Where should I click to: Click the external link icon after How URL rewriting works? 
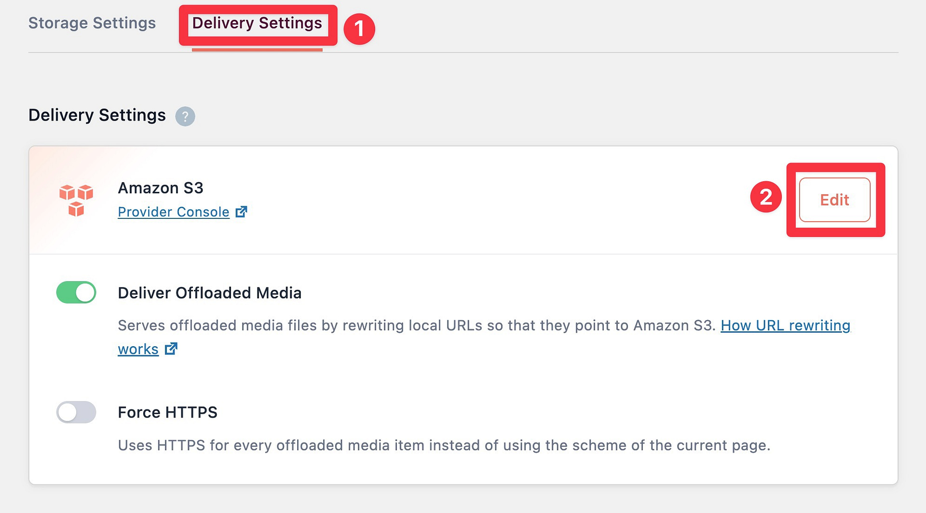coord(171,349)
